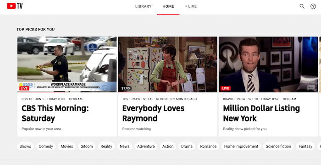Screen dimensions: 321x165
Task: Click the YouTube TV logo
Action: pyautogui.click(x=15, y=6)
